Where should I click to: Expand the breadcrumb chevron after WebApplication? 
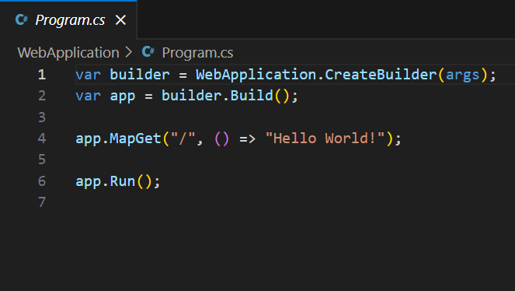point(128,53)
